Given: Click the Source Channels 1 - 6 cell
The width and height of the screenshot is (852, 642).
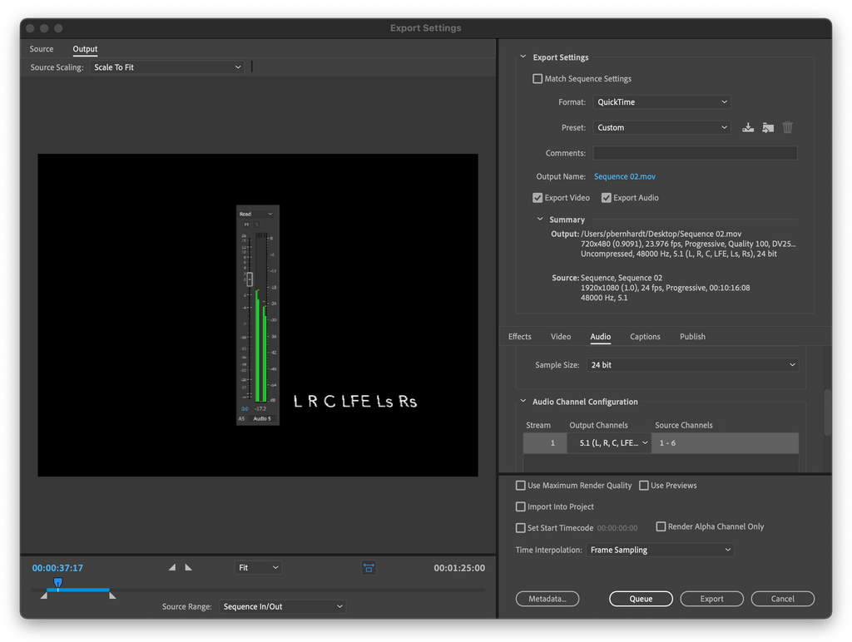Looking at the screenshot, I should tap(725, 442).
